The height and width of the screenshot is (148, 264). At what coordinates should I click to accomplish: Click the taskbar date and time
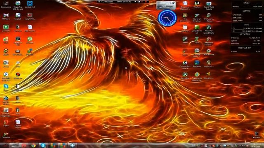coord(256,145)
